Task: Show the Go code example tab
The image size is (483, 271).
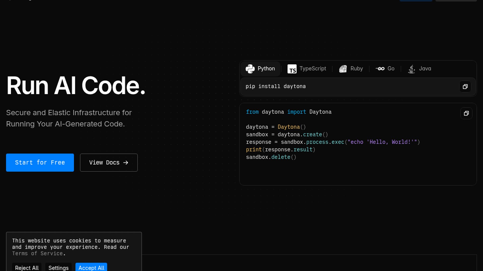Action: [x=385, y=69]
